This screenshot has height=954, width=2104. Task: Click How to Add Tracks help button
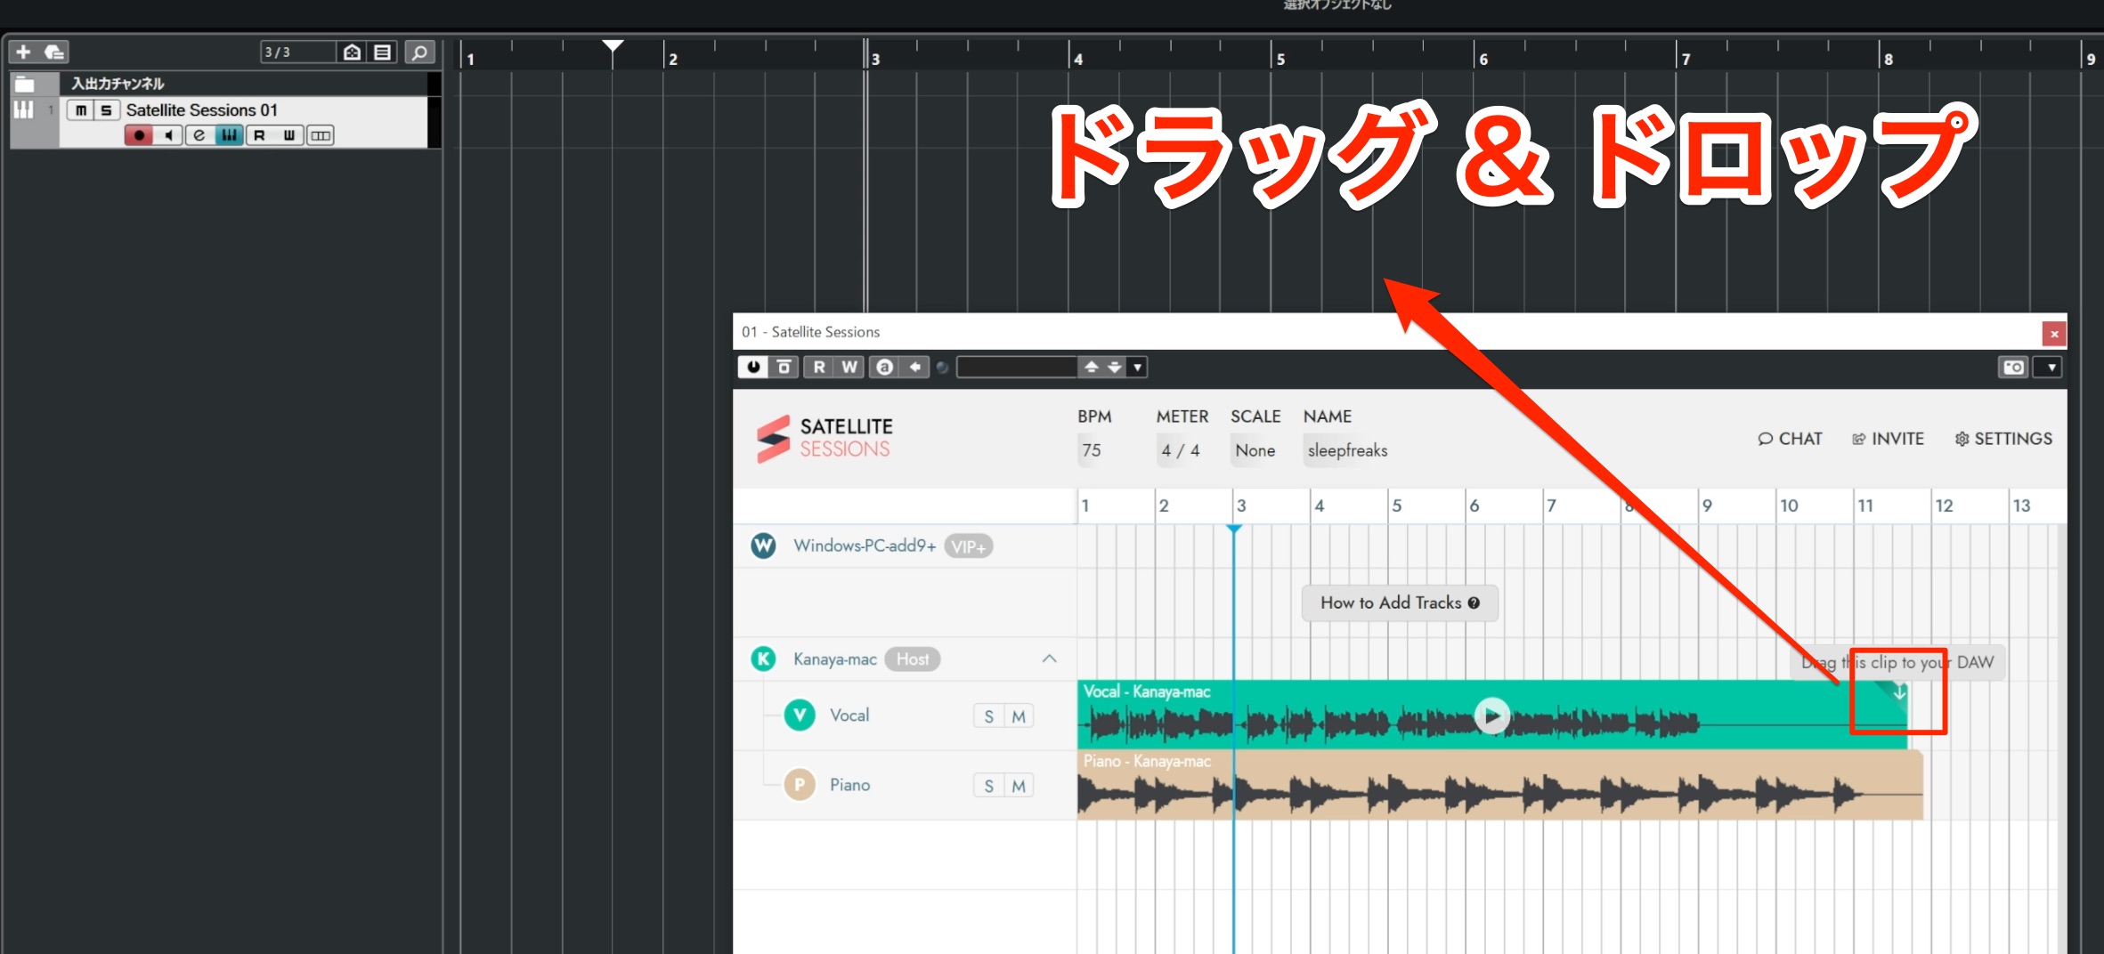coord(1400,602)
